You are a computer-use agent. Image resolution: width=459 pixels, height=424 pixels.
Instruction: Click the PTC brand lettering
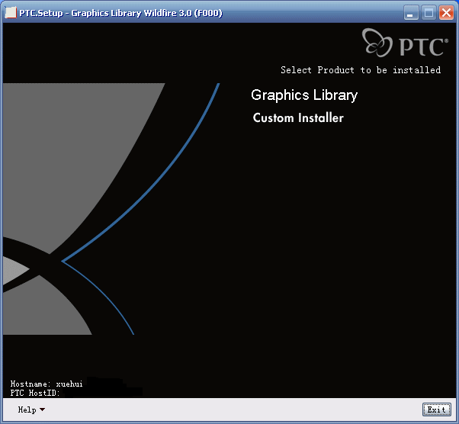point(422,47)
